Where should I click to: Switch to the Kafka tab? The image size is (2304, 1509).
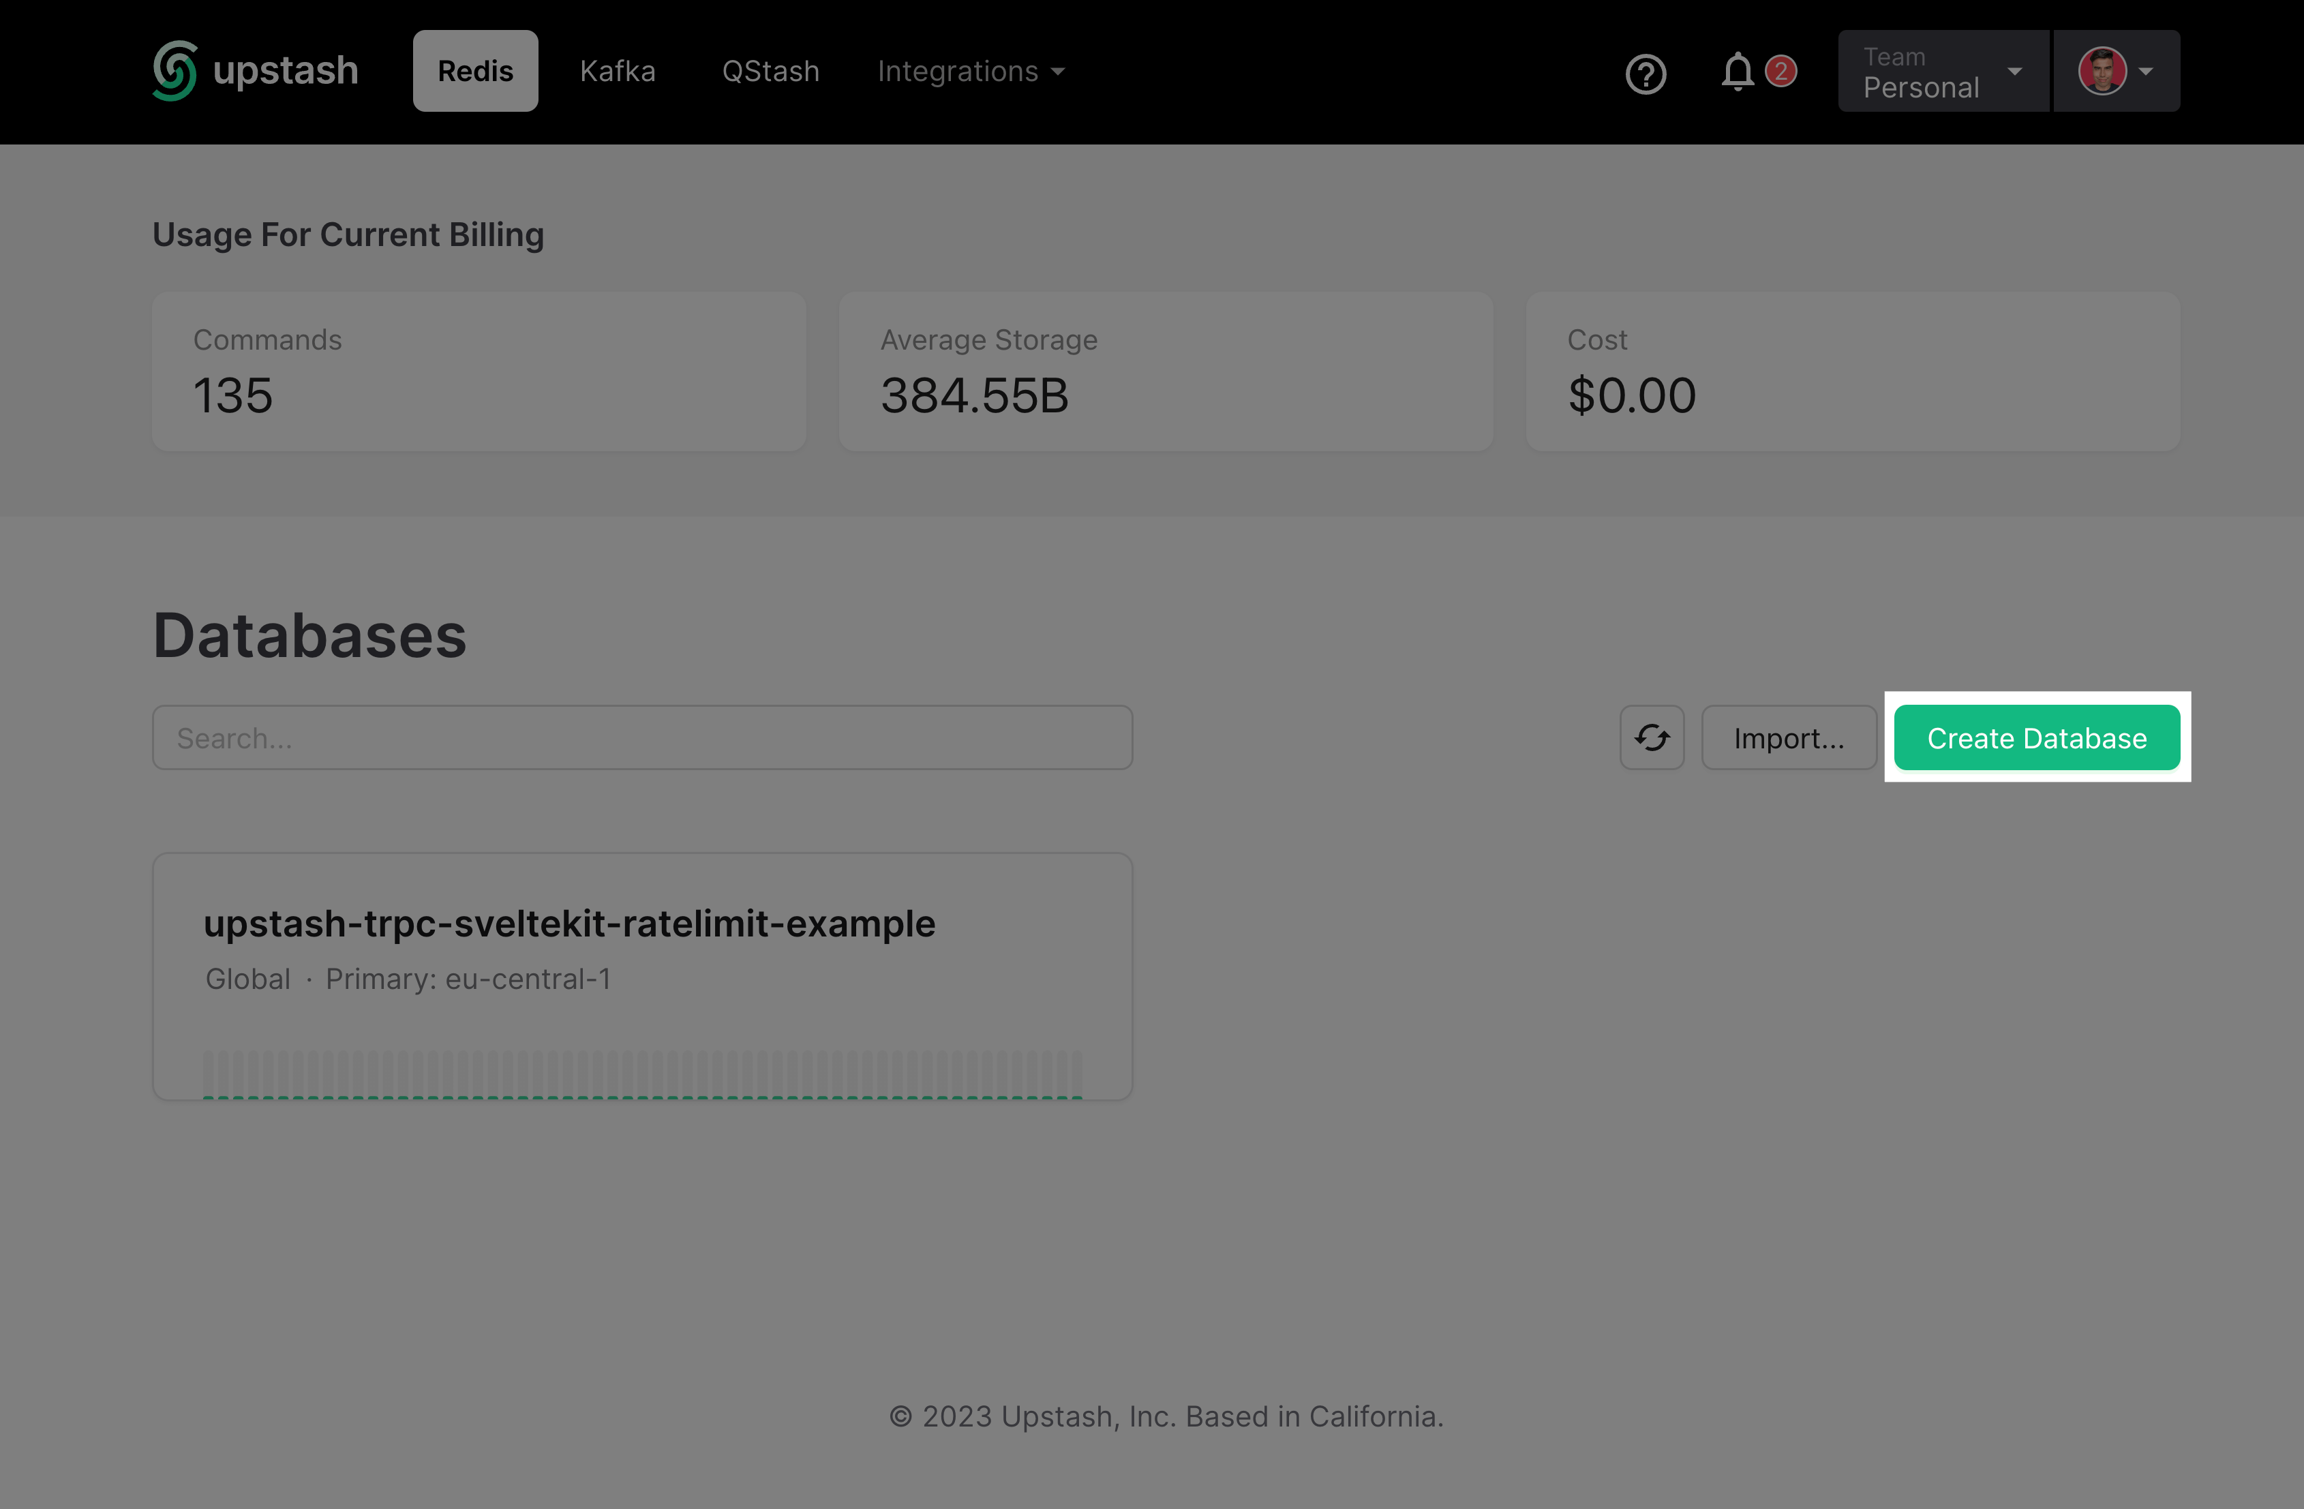618,71
